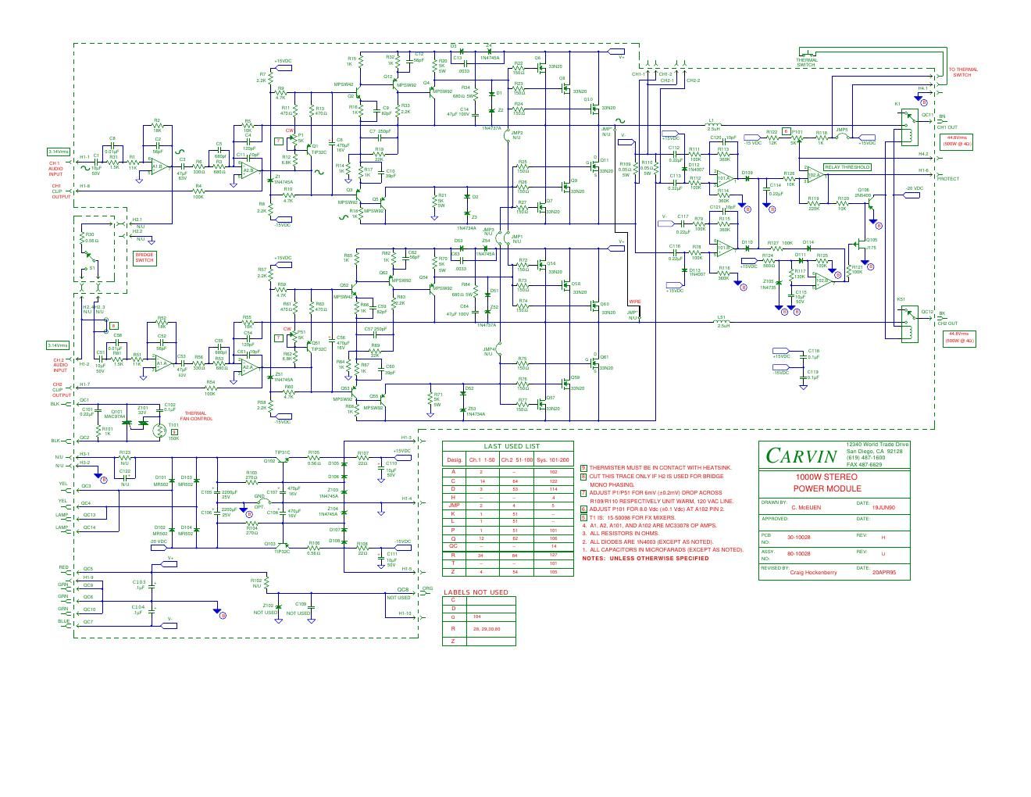This screenshot has width=1031, height=797.
Task: Click the assembly number '80-10028'
Action: pyautogui.click(x=799, y=553)
